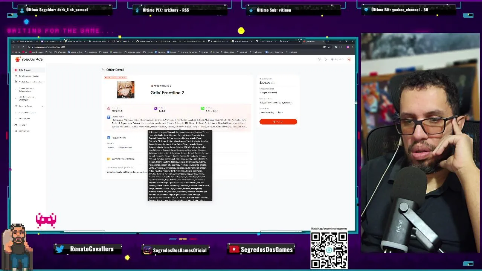Click the Requirements section icon

[108, 138]
